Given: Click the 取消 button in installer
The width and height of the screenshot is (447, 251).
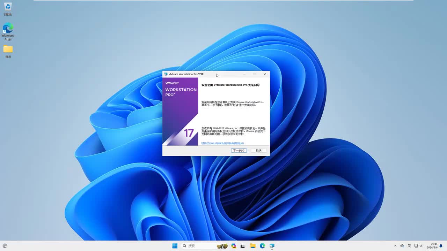Looking at the screenshot, I should point(259,151).
